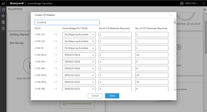The width and height of the screenshot is (207, 112).
Task: Edit channels required field for 1746-I8
Action: tap(152, 48)
